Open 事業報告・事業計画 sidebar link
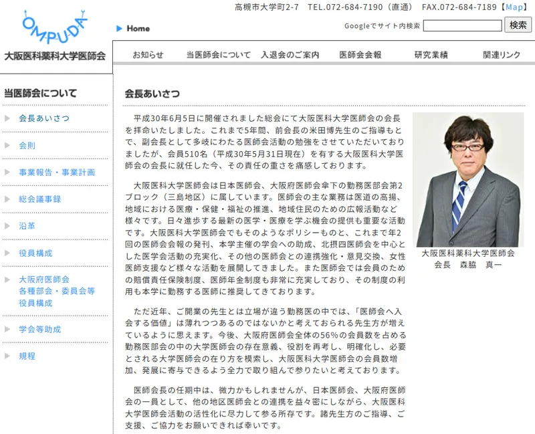This screenshot has height=434, width=535. (x=57, y=173)
